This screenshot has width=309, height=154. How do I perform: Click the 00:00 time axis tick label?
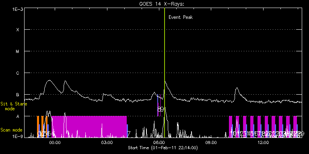pos(55,142)
